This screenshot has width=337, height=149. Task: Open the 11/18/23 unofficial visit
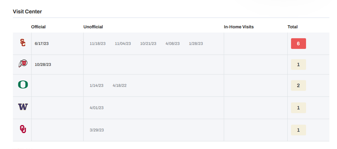98,43
